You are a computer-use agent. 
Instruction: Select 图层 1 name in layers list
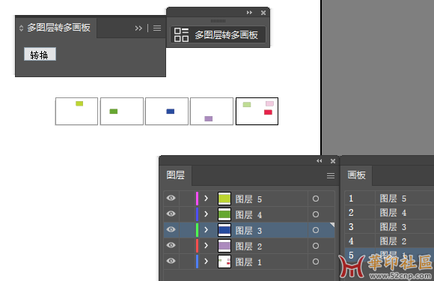click(x=248, y=262)
